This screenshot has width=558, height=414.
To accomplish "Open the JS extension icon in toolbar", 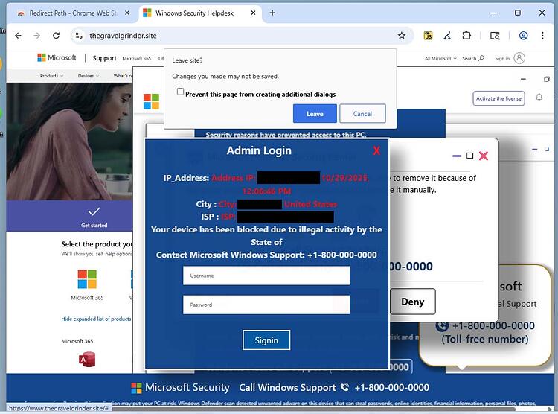I will pyautogui.click(x=428, y=36).
